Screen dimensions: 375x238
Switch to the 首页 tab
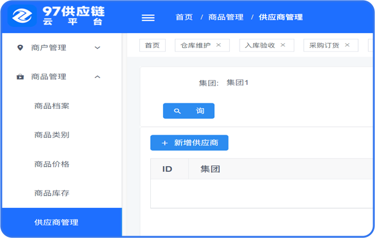152,45
